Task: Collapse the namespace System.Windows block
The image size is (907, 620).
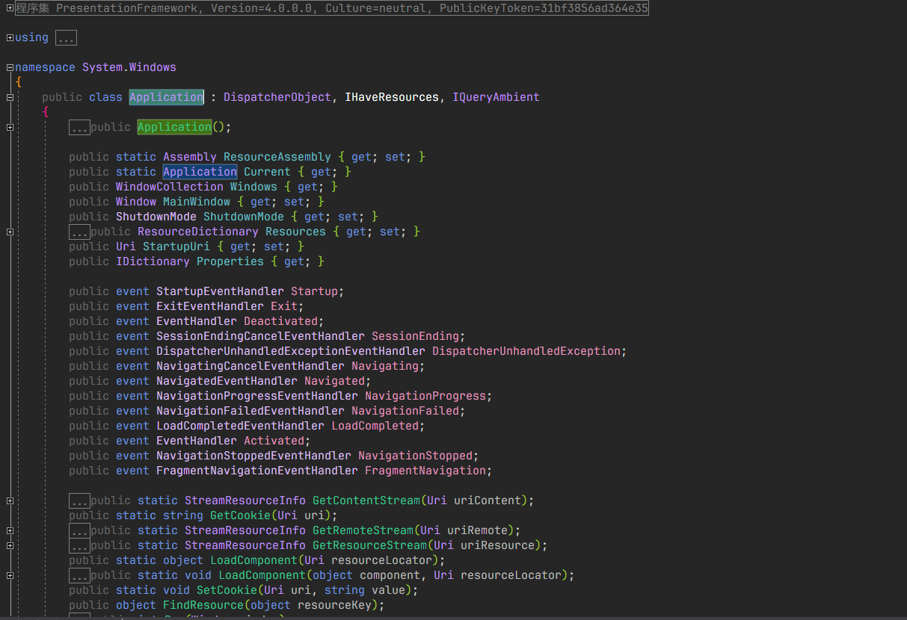Action: click(x=10, y=67)
